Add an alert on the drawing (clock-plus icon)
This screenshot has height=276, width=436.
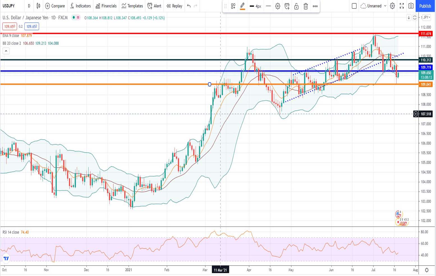(287, 6)
